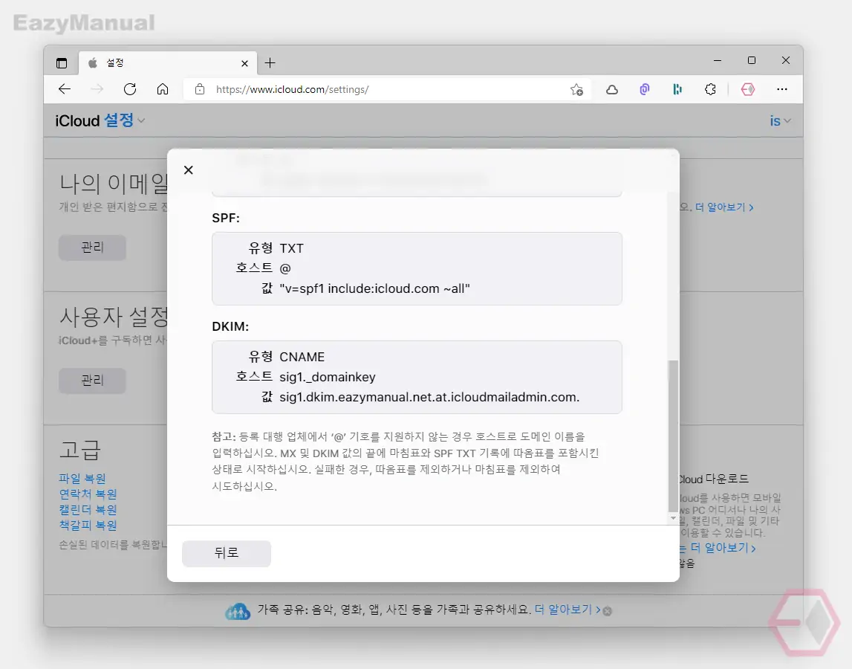Viewport: 852px width, 669px height.
Task: Click the 뒤로 back button in dialog
Action: tap(227, 553)
